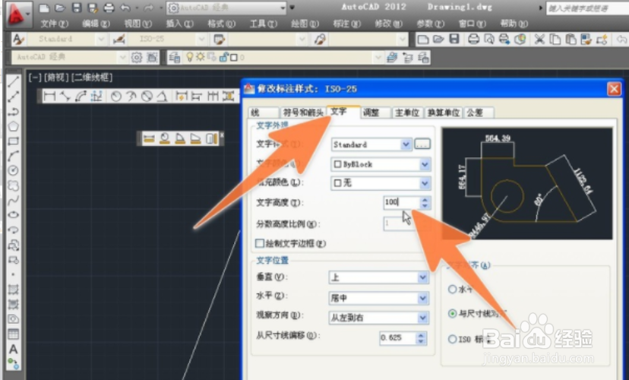The width and height of the screenshot is (629, 380).
Task: Expand the AutoCAD 经典 workspace dropdown in title bar
Action: [283, 8]
